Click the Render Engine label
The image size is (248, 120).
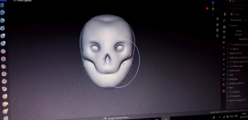pos(236,20)
